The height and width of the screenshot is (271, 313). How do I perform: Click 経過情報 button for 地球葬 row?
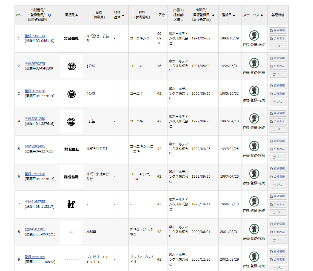(x=278, y=224)
